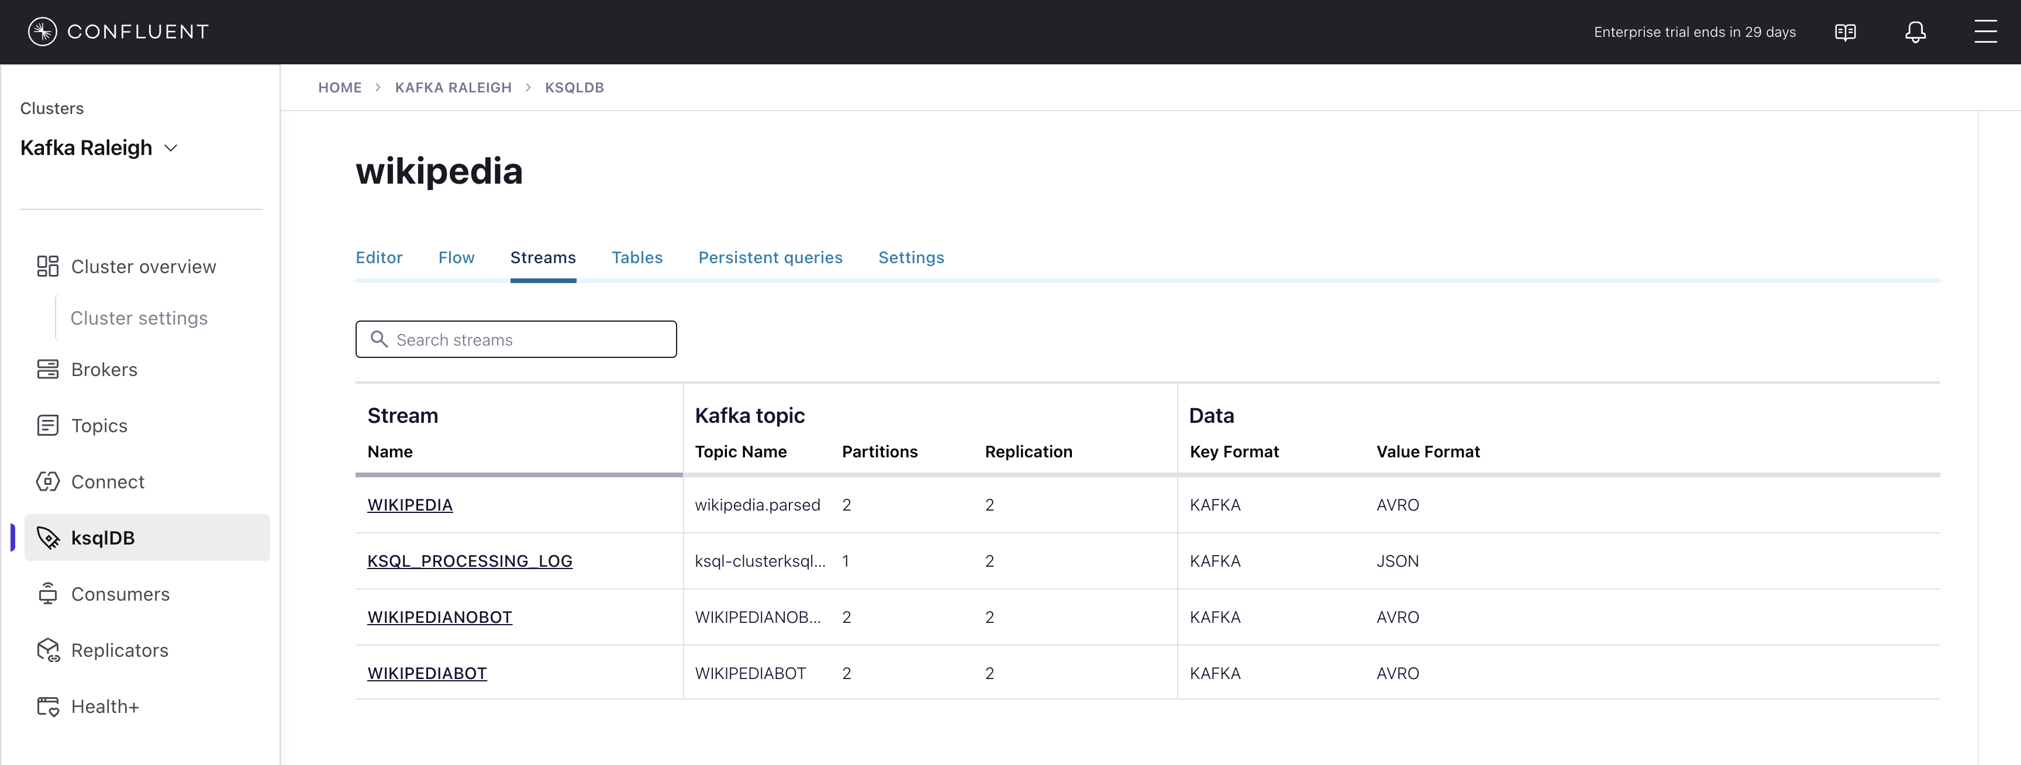
Task: Switch to the Flow tab
Action: coord(456,257)
